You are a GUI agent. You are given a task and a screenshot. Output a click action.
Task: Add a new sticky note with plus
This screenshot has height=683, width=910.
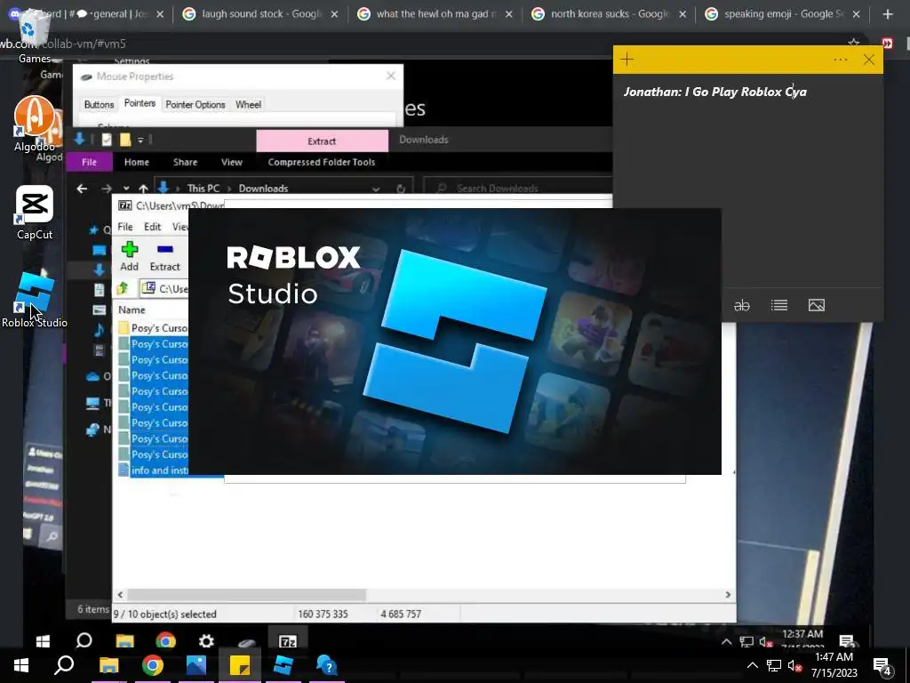pos(627,60)
